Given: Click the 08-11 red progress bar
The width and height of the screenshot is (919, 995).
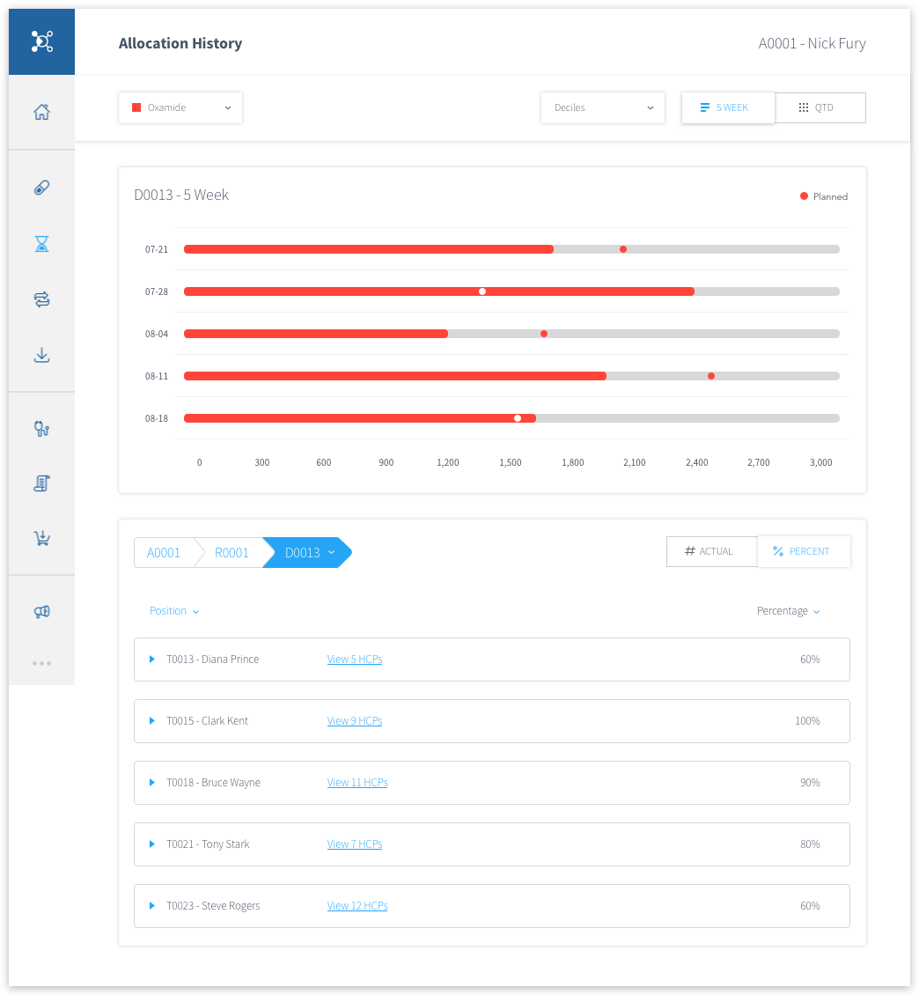Looking at the screenshot, I should 395,376.
